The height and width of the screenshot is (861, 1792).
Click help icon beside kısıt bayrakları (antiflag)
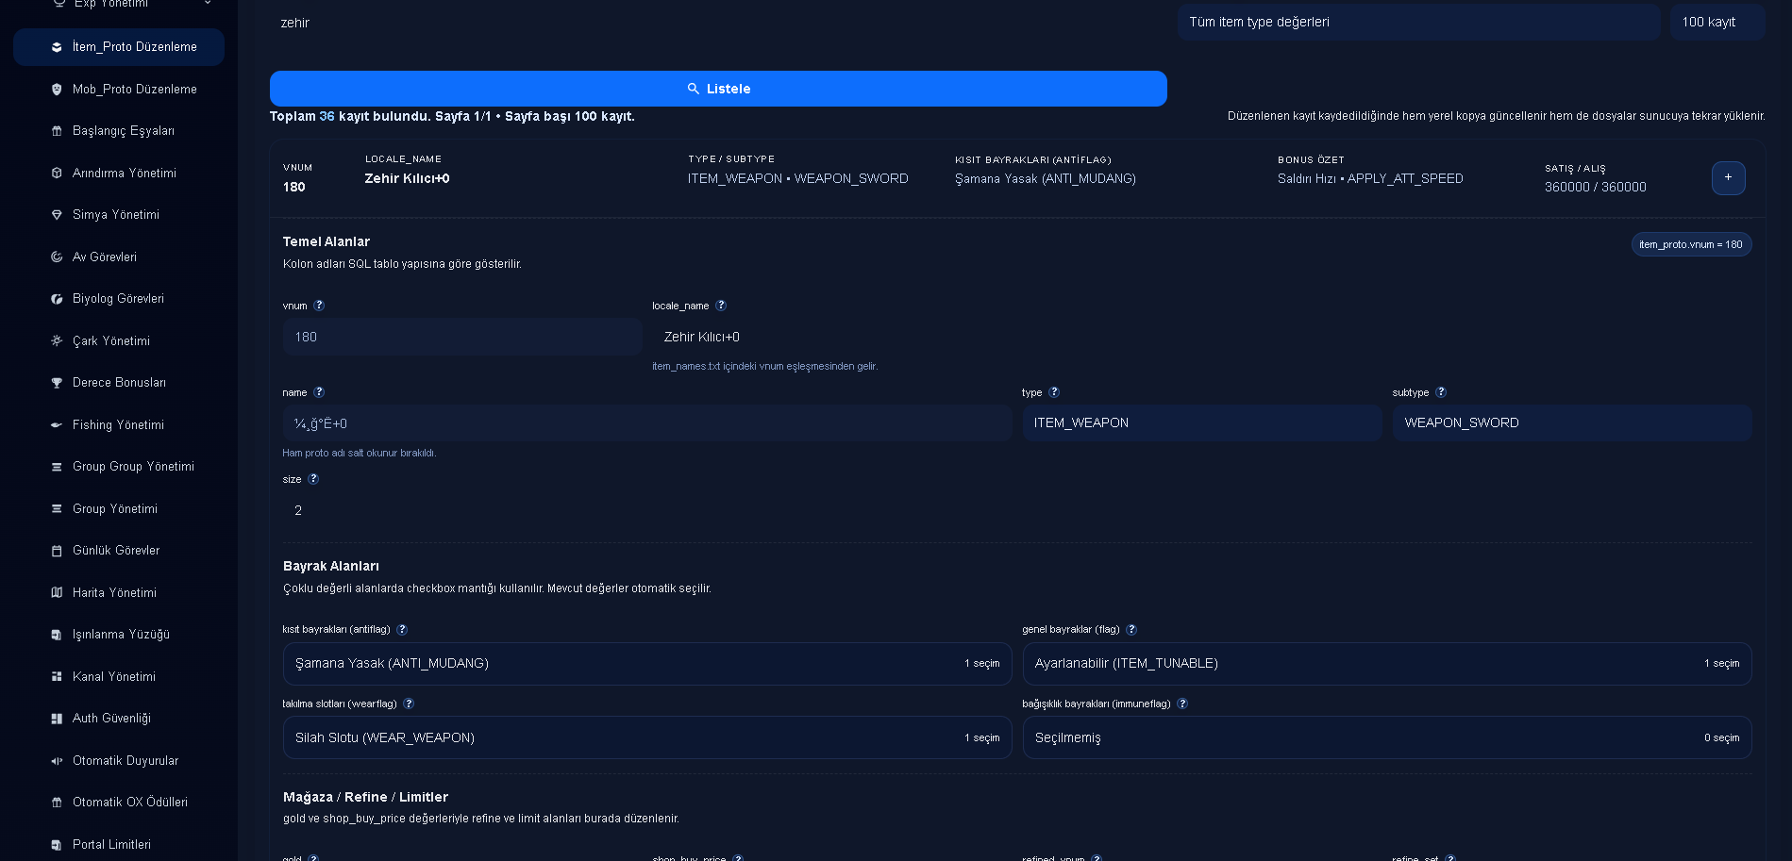[x=402, y=630]
